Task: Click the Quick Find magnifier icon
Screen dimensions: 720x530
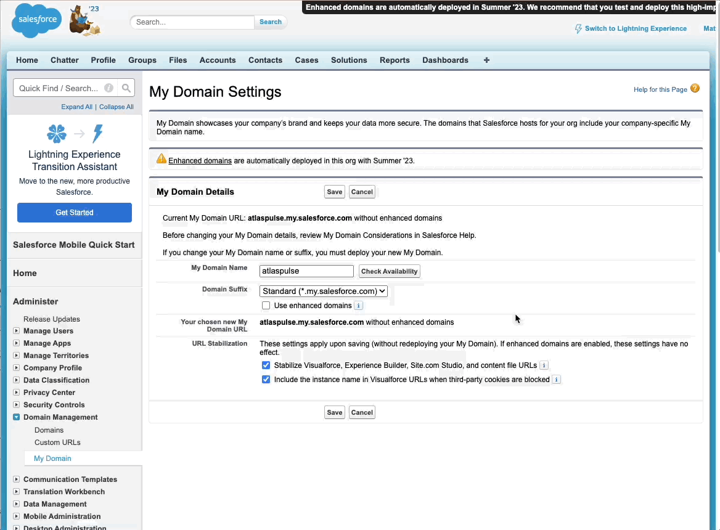Action: (126, 88)
